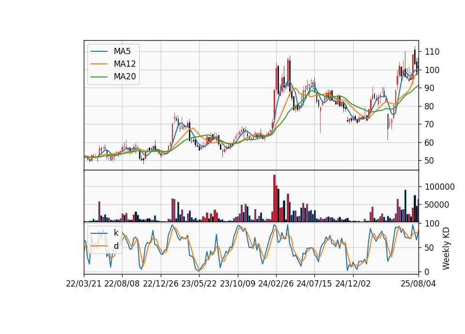
Task: Click the 22/03/21 date label
Action: pos(84,284)
